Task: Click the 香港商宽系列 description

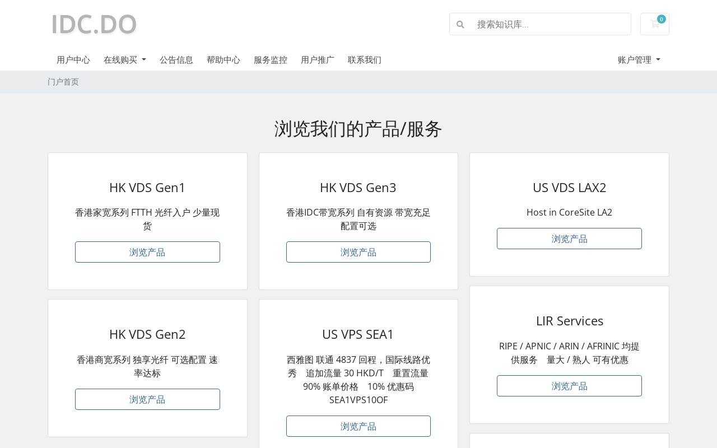Action: coord(147,366)
